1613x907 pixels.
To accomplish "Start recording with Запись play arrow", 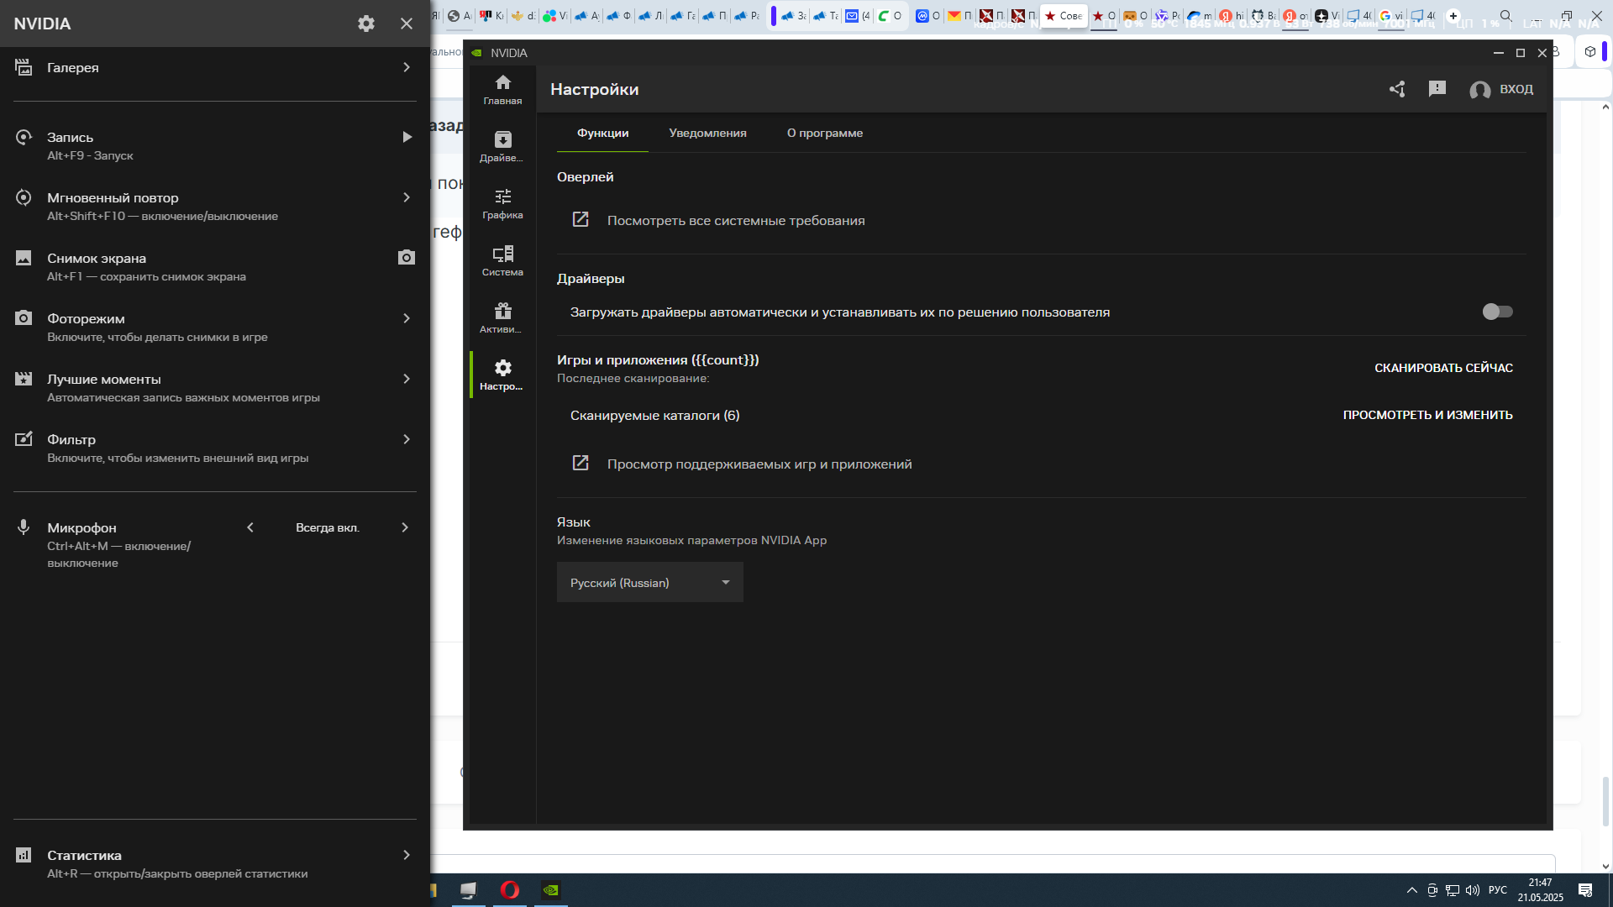I will point(407,137).
